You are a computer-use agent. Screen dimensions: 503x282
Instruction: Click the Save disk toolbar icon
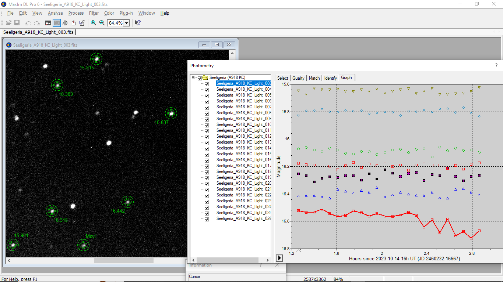click(17, 23)
